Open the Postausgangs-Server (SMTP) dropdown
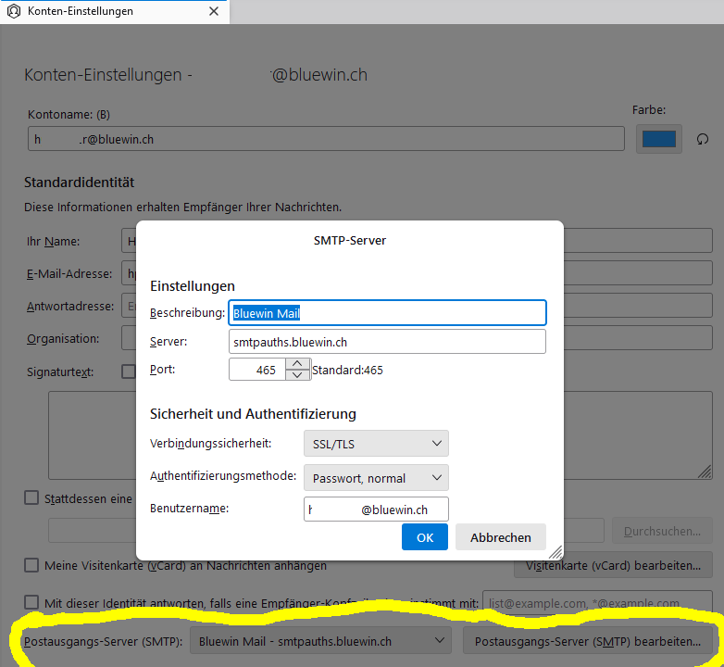Viewport: 724px width, 667px height. click(320, 641)
